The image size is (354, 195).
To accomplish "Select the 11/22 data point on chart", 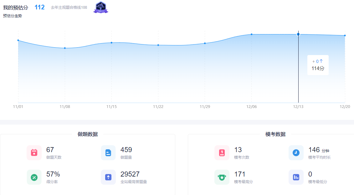I will coord(158,45).
